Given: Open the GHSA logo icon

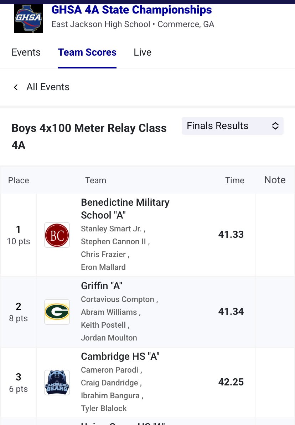Looking at the screenshot, I should 29,19.
